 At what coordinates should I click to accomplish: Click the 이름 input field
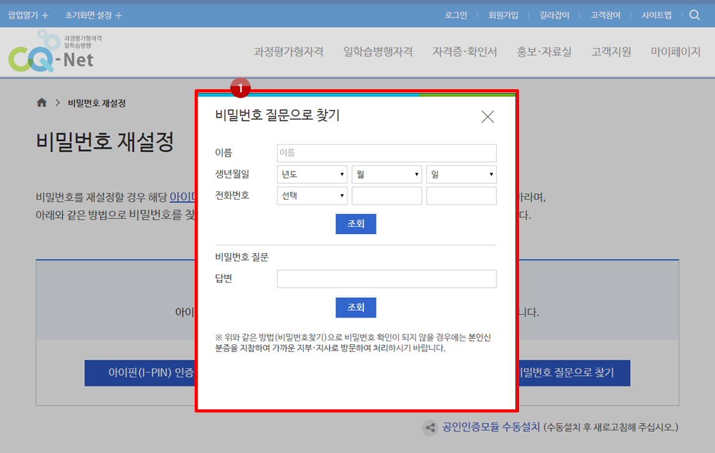click(387, 153)
